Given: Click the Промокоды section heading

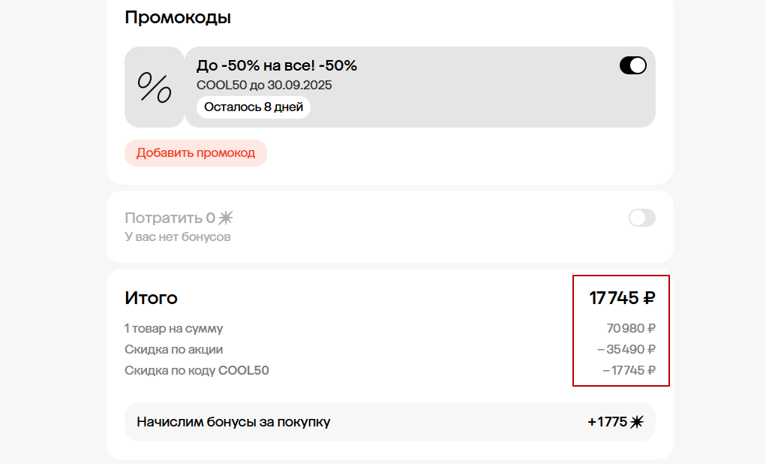Looking at the screenshot, I should [x=177, y=17].
